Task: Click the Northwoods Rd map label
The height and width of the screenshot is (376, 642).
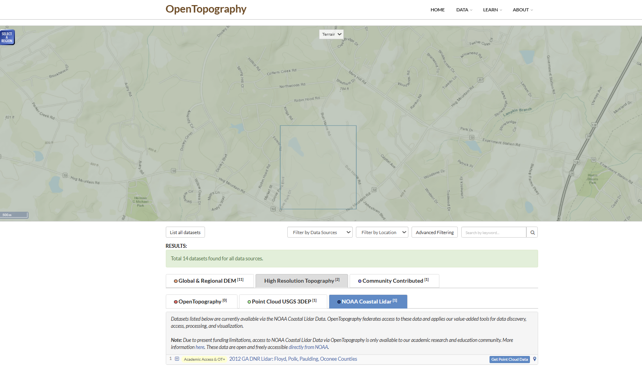Action: [x=292, y=85]
